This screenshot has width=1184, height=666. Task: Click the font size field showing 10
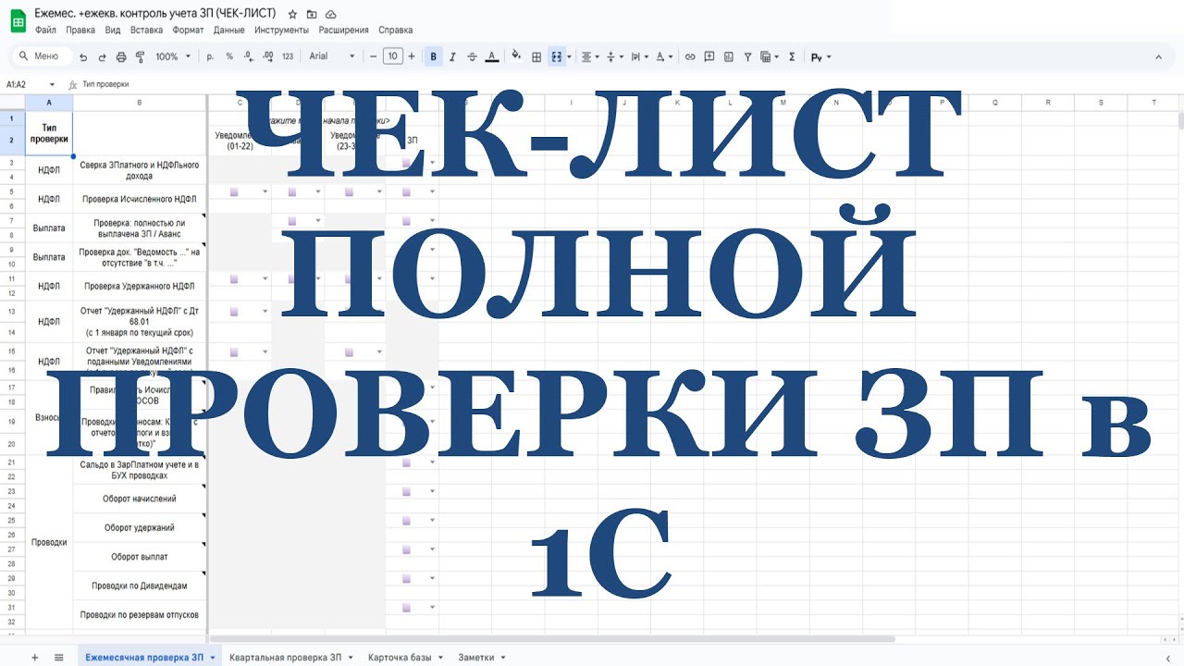coord(393,56)
